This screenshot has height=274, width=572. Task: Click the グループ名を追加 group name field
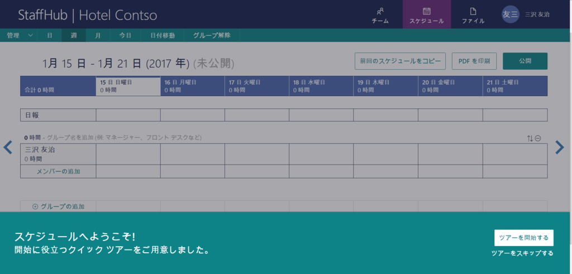[x=124, y=138]
